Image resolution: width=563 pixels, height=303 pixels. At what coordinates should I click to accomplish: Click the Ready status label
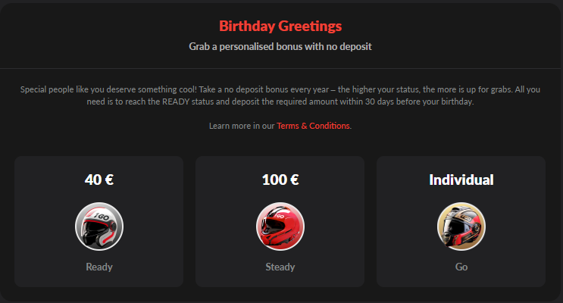point(99,267)
